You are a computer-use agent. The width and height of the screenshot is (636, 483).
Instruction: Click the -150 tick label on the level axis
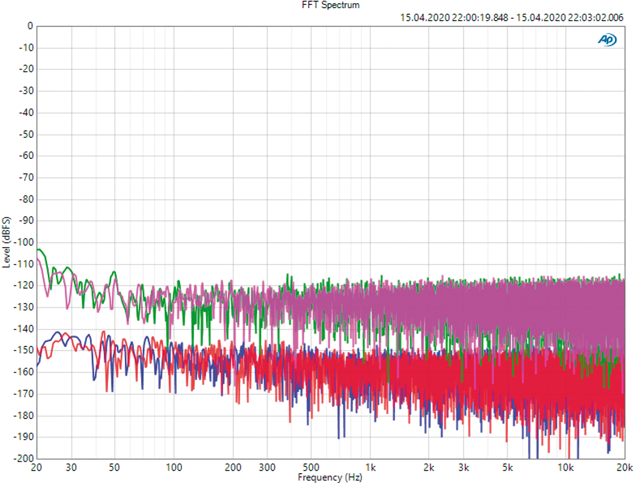24,350
